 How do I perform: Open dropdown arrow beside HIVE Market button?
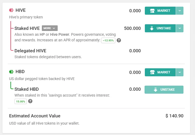pos(180,11)
